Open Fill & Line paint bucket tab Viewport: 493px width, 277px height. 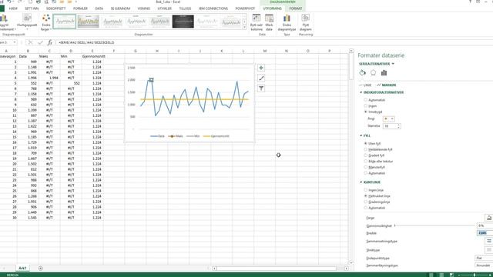point(363,73)
